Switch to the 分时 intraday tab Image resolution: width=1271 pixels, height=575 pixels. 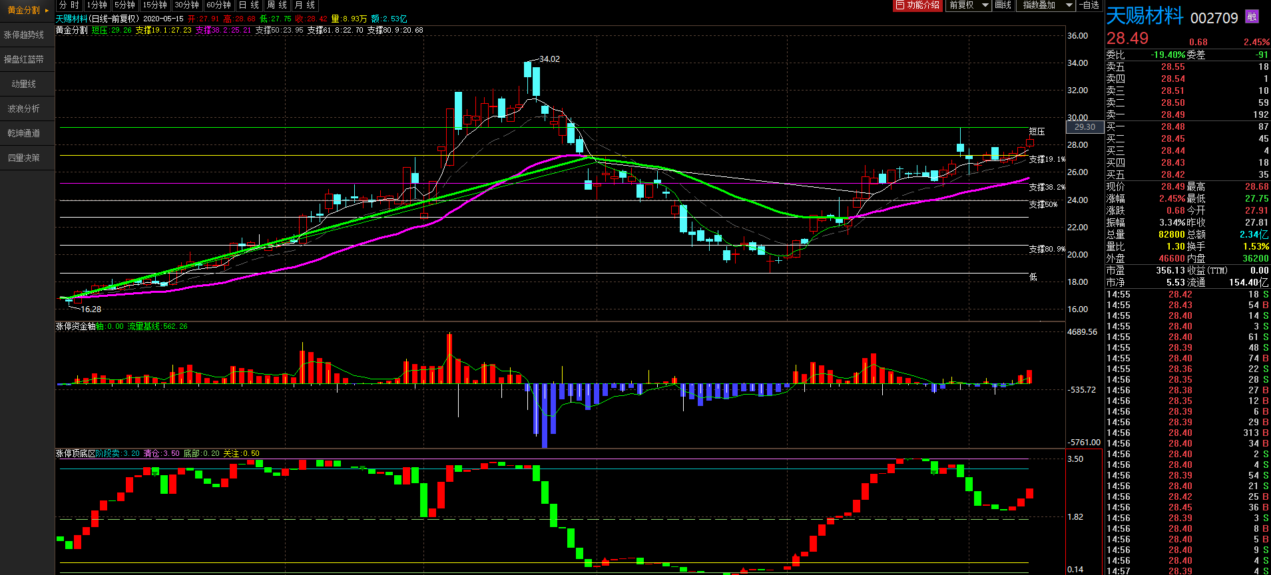pos(69,5)
